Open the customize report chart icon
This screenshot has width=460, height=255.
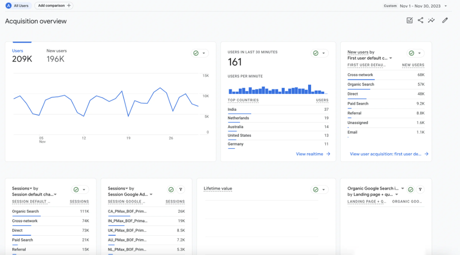point(409,20)
